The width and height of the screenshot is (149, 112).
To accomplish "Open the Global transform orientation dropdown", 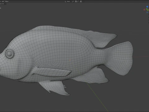I will (68, 2).
